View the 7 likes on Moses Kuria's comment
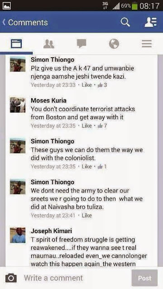163x289 pixels. (x=102, y=126)
